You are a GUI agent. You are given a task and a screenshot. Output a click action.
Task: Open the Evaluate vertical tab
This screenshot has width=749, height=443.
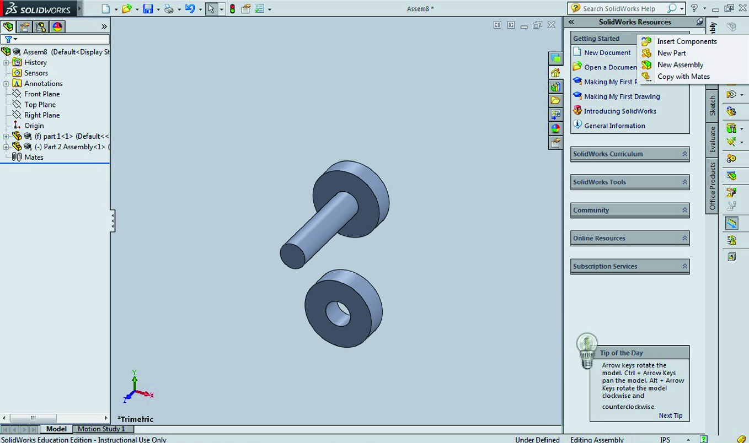(x=712, y=139)
